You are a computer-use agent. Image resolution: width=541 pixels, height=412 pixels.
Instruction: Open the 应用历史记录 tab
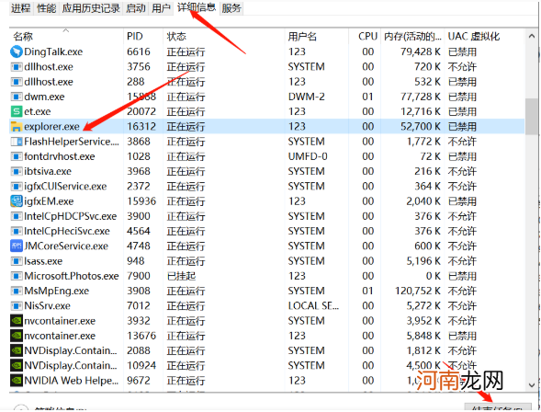91,8
